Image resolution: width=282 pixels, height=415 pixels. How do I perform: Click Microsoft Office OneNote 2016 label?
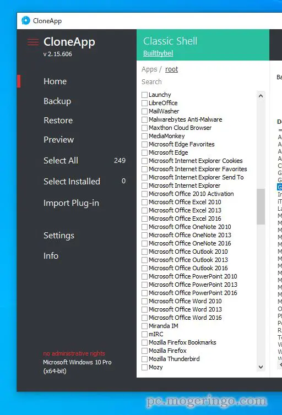(x=190, y=243)
